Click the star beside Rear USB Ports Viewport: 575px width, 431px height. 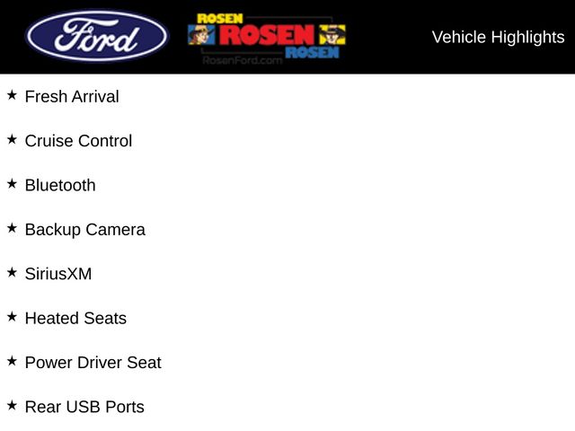(x=12, y=405)
